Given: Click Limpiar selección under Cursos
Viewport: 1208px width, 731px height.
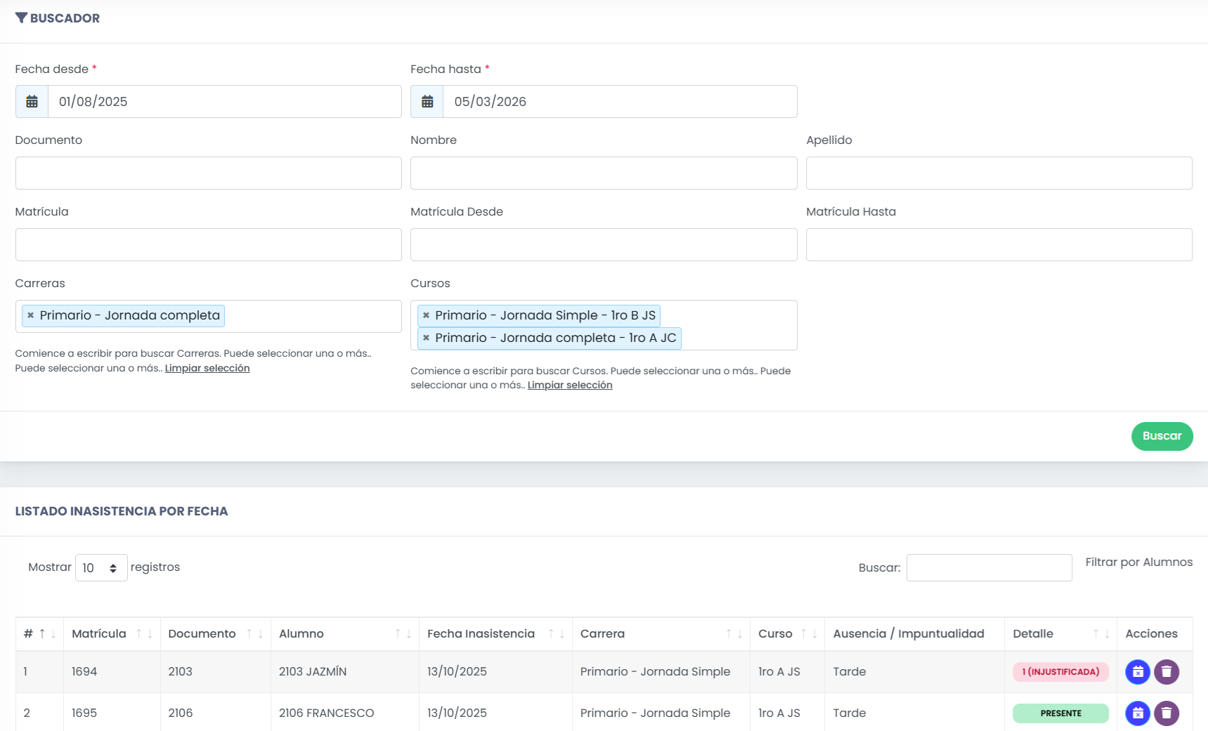Looking at the screenshot, I should (570, 386).
